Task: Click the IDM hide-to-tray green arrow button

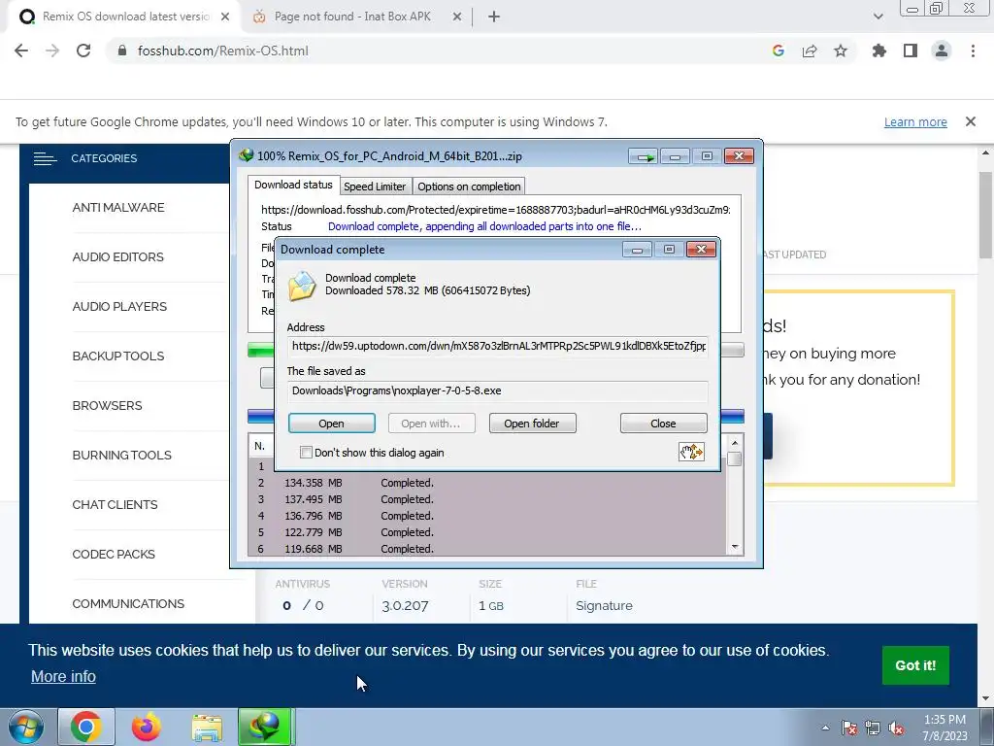Action: point(644,156)
